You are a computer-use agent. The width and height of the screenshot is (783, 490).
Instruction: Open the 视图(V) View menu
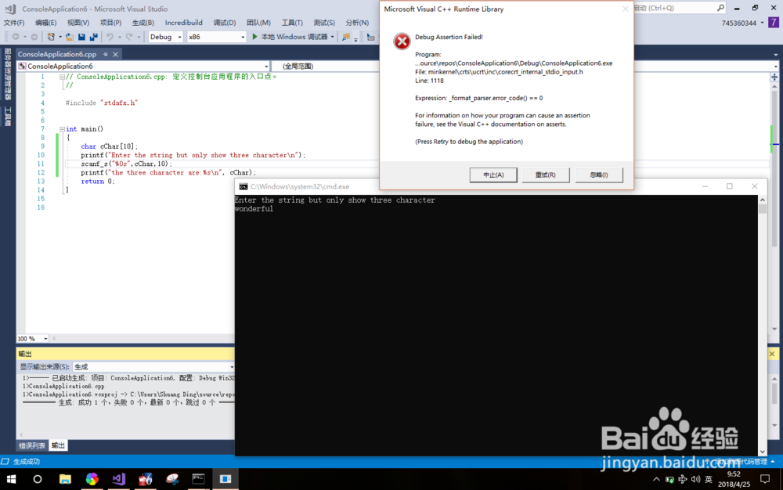coord(78,23)
